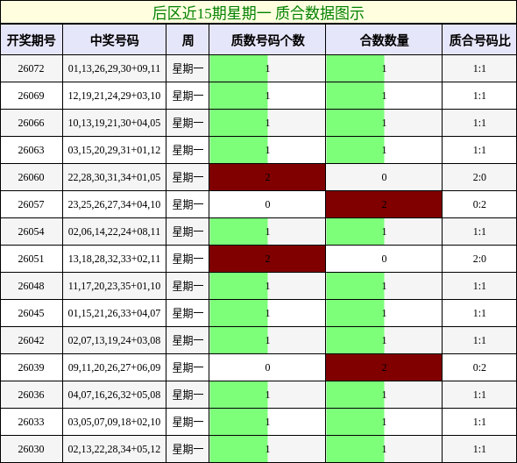The height and width of the screenshot is (463, 517).
Task: Click winning numbers 22,28,30,31,34+01,05
Action: 114,177
